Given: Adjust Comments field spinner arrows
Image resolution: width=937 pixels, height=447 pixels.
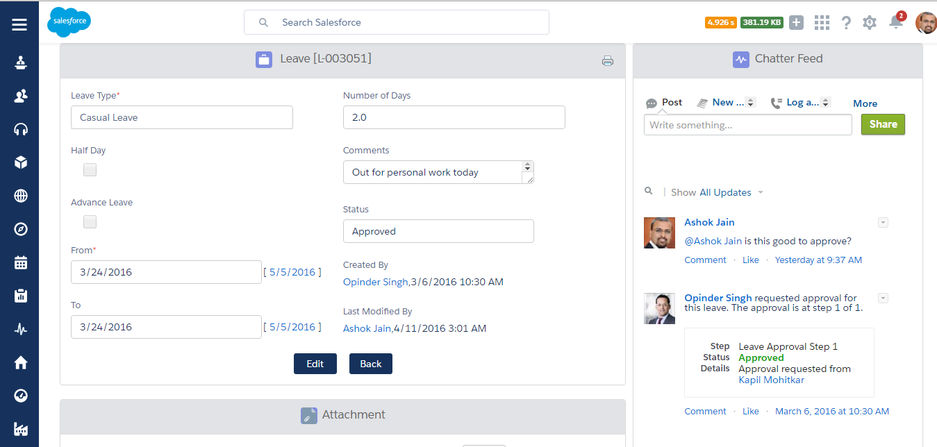Looking at the screenshot, I should [527, 167].
